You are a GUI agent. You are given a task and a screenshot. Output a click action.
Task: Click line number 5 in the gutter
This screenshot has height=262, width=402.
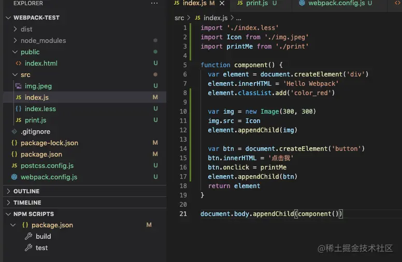pos(185,65)
